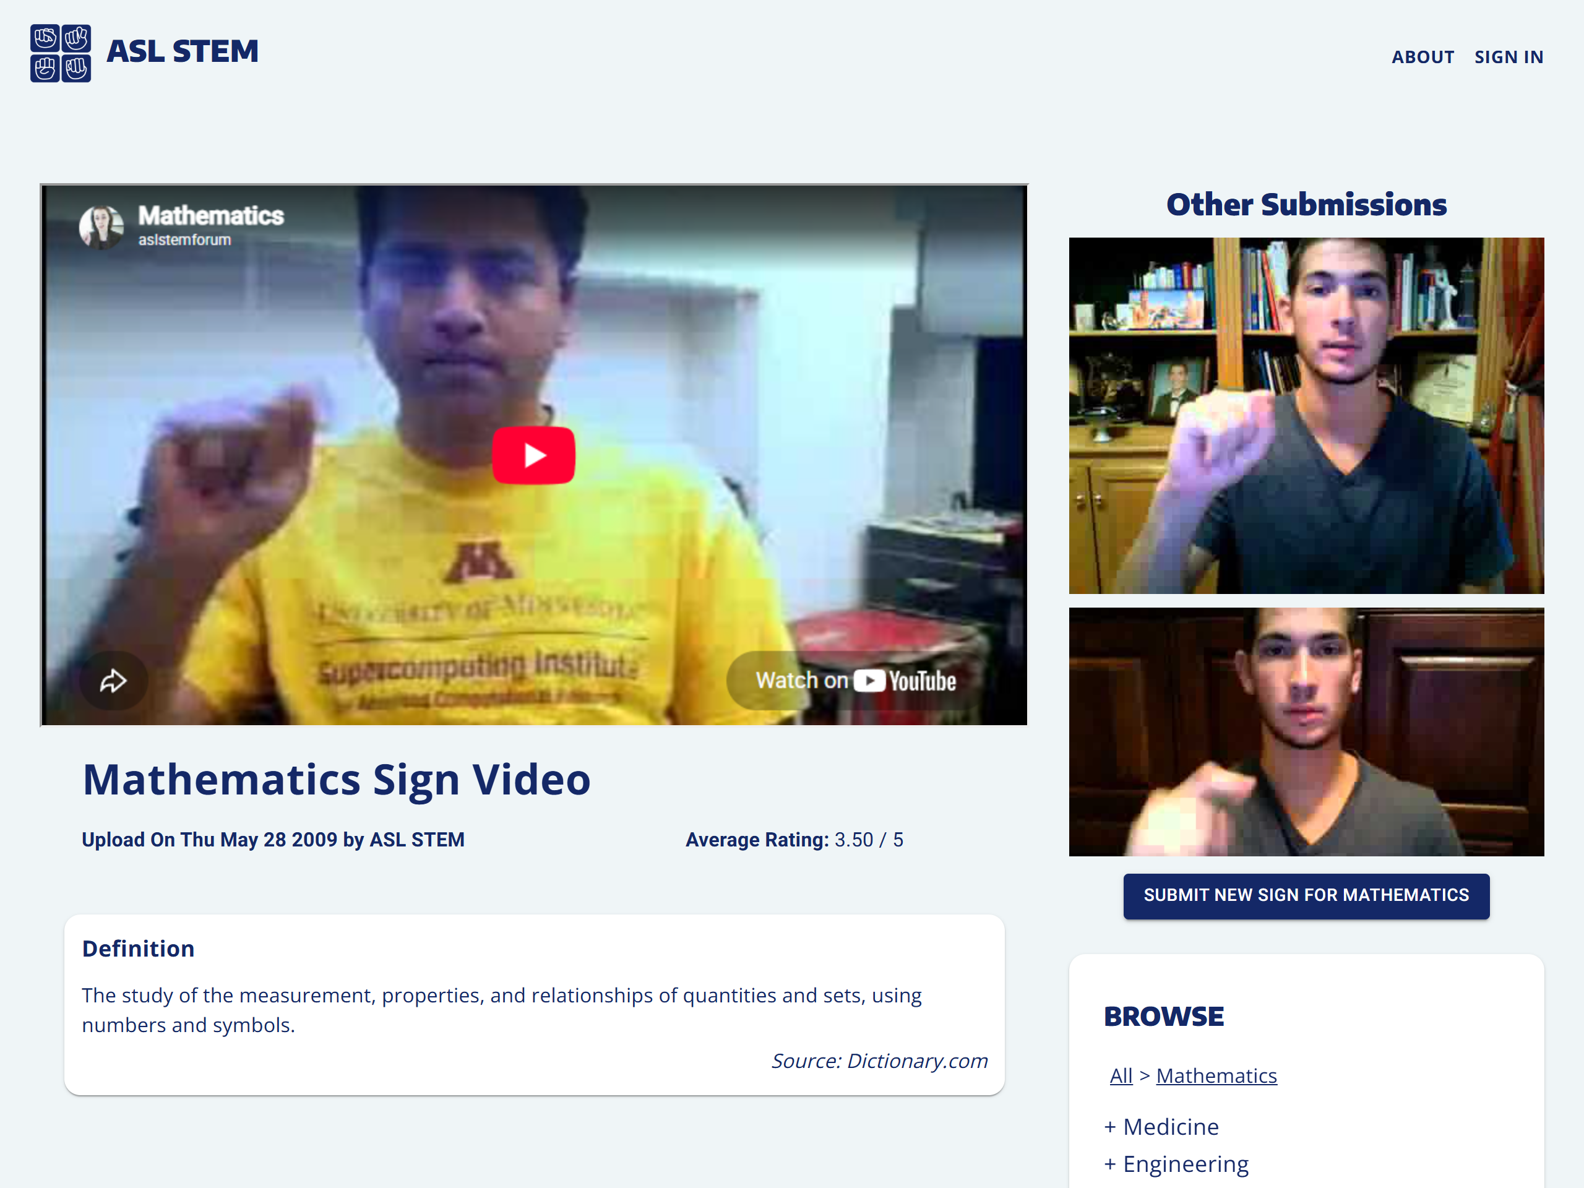Click the aslstemforum channel name

pyautogui.click(x=184, y=240)
